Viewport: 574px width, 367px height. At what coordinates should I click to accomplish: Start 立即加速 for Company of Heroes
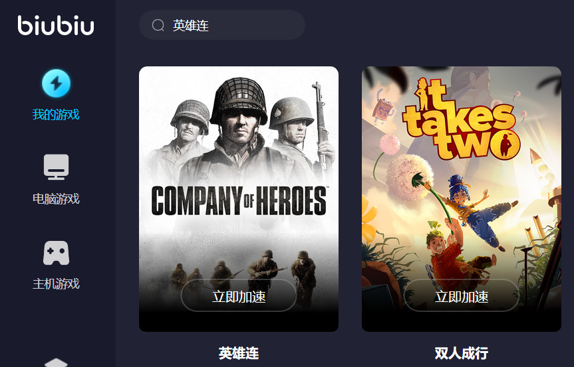[239, 296]
